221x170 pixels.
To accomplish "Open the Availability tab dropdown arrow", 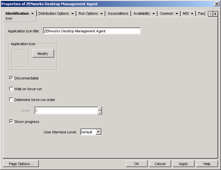I will (154, 14).
